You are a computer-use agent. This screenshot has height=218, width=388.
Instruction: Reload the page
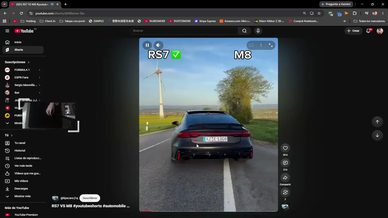click(x=21, y=13)
